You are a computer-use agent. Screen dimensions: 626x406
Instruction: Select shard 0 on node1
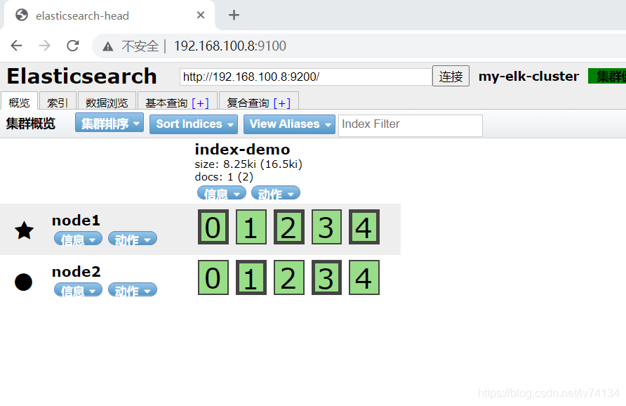click(x=213, y=227)
